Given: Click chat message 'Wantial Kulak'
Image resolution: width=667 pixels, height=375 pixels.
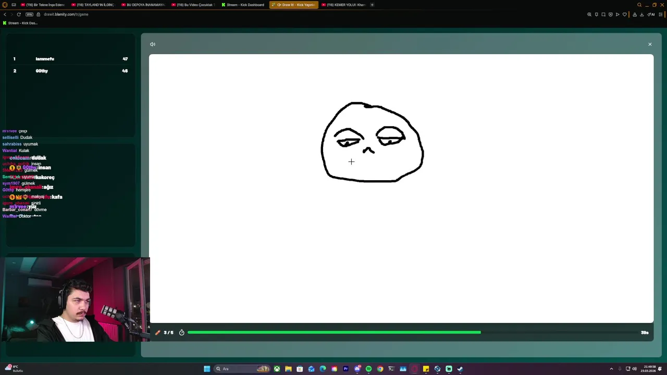Looking at the screenshot, I should pyautogui.click(x=16, y=151).
